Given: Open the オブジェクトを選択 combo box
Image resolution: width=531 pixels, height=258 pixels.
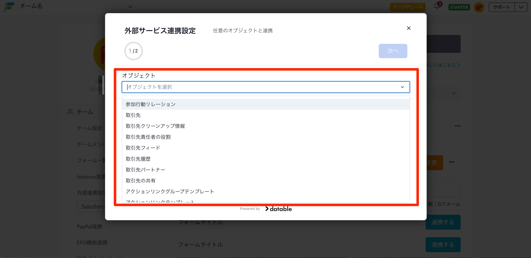Looking at the screenshot, I should point(265,87).
